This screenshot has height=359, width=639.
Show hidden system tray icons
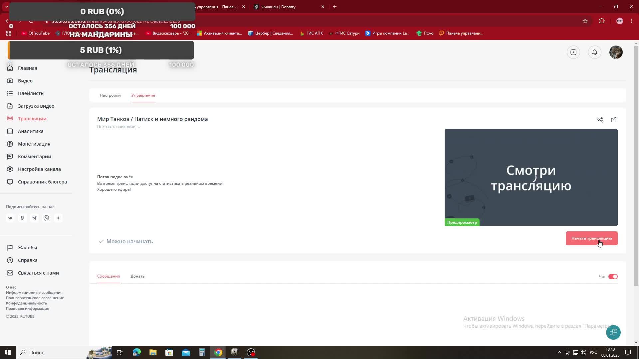click(x=559, y=352)
